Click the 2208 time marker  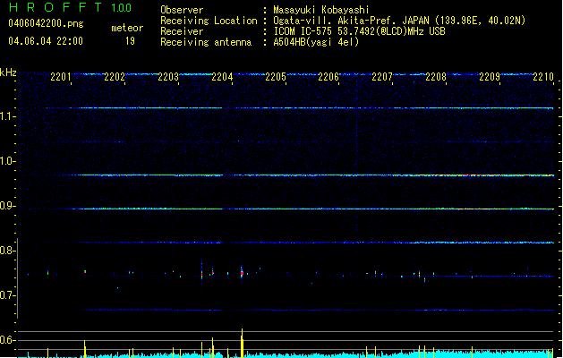click(x=436, y=77)
